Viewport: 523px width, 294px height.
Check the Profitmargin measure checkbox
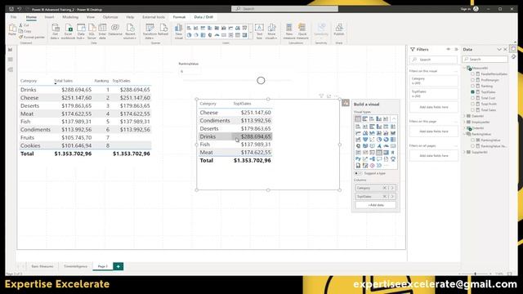pos(472,80)
